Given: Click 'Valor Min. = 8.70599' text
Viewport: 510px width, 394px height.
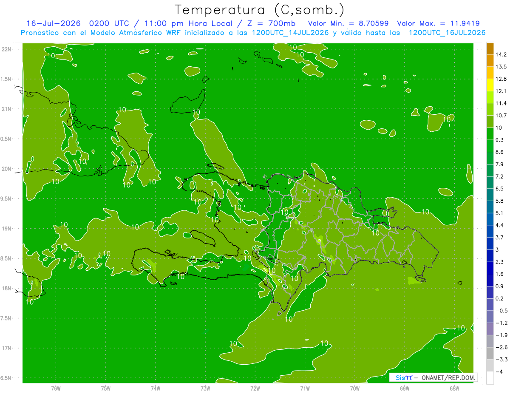Looking at the screenshot, I should click(x=348, y=23).
